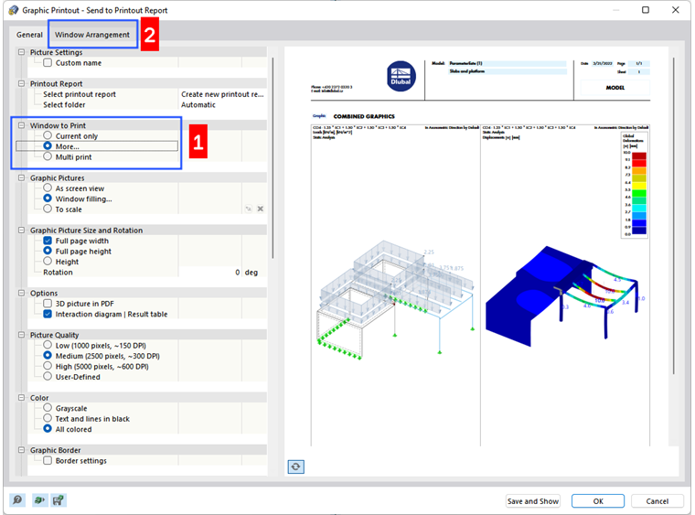Enable the Custom name checkbox
695x515 pixels.
click(x=48, y=63)
